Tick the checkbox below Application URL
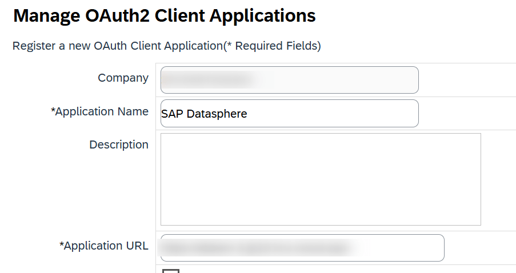The width and height of the screenshot is (516, 273). (171, 271)
